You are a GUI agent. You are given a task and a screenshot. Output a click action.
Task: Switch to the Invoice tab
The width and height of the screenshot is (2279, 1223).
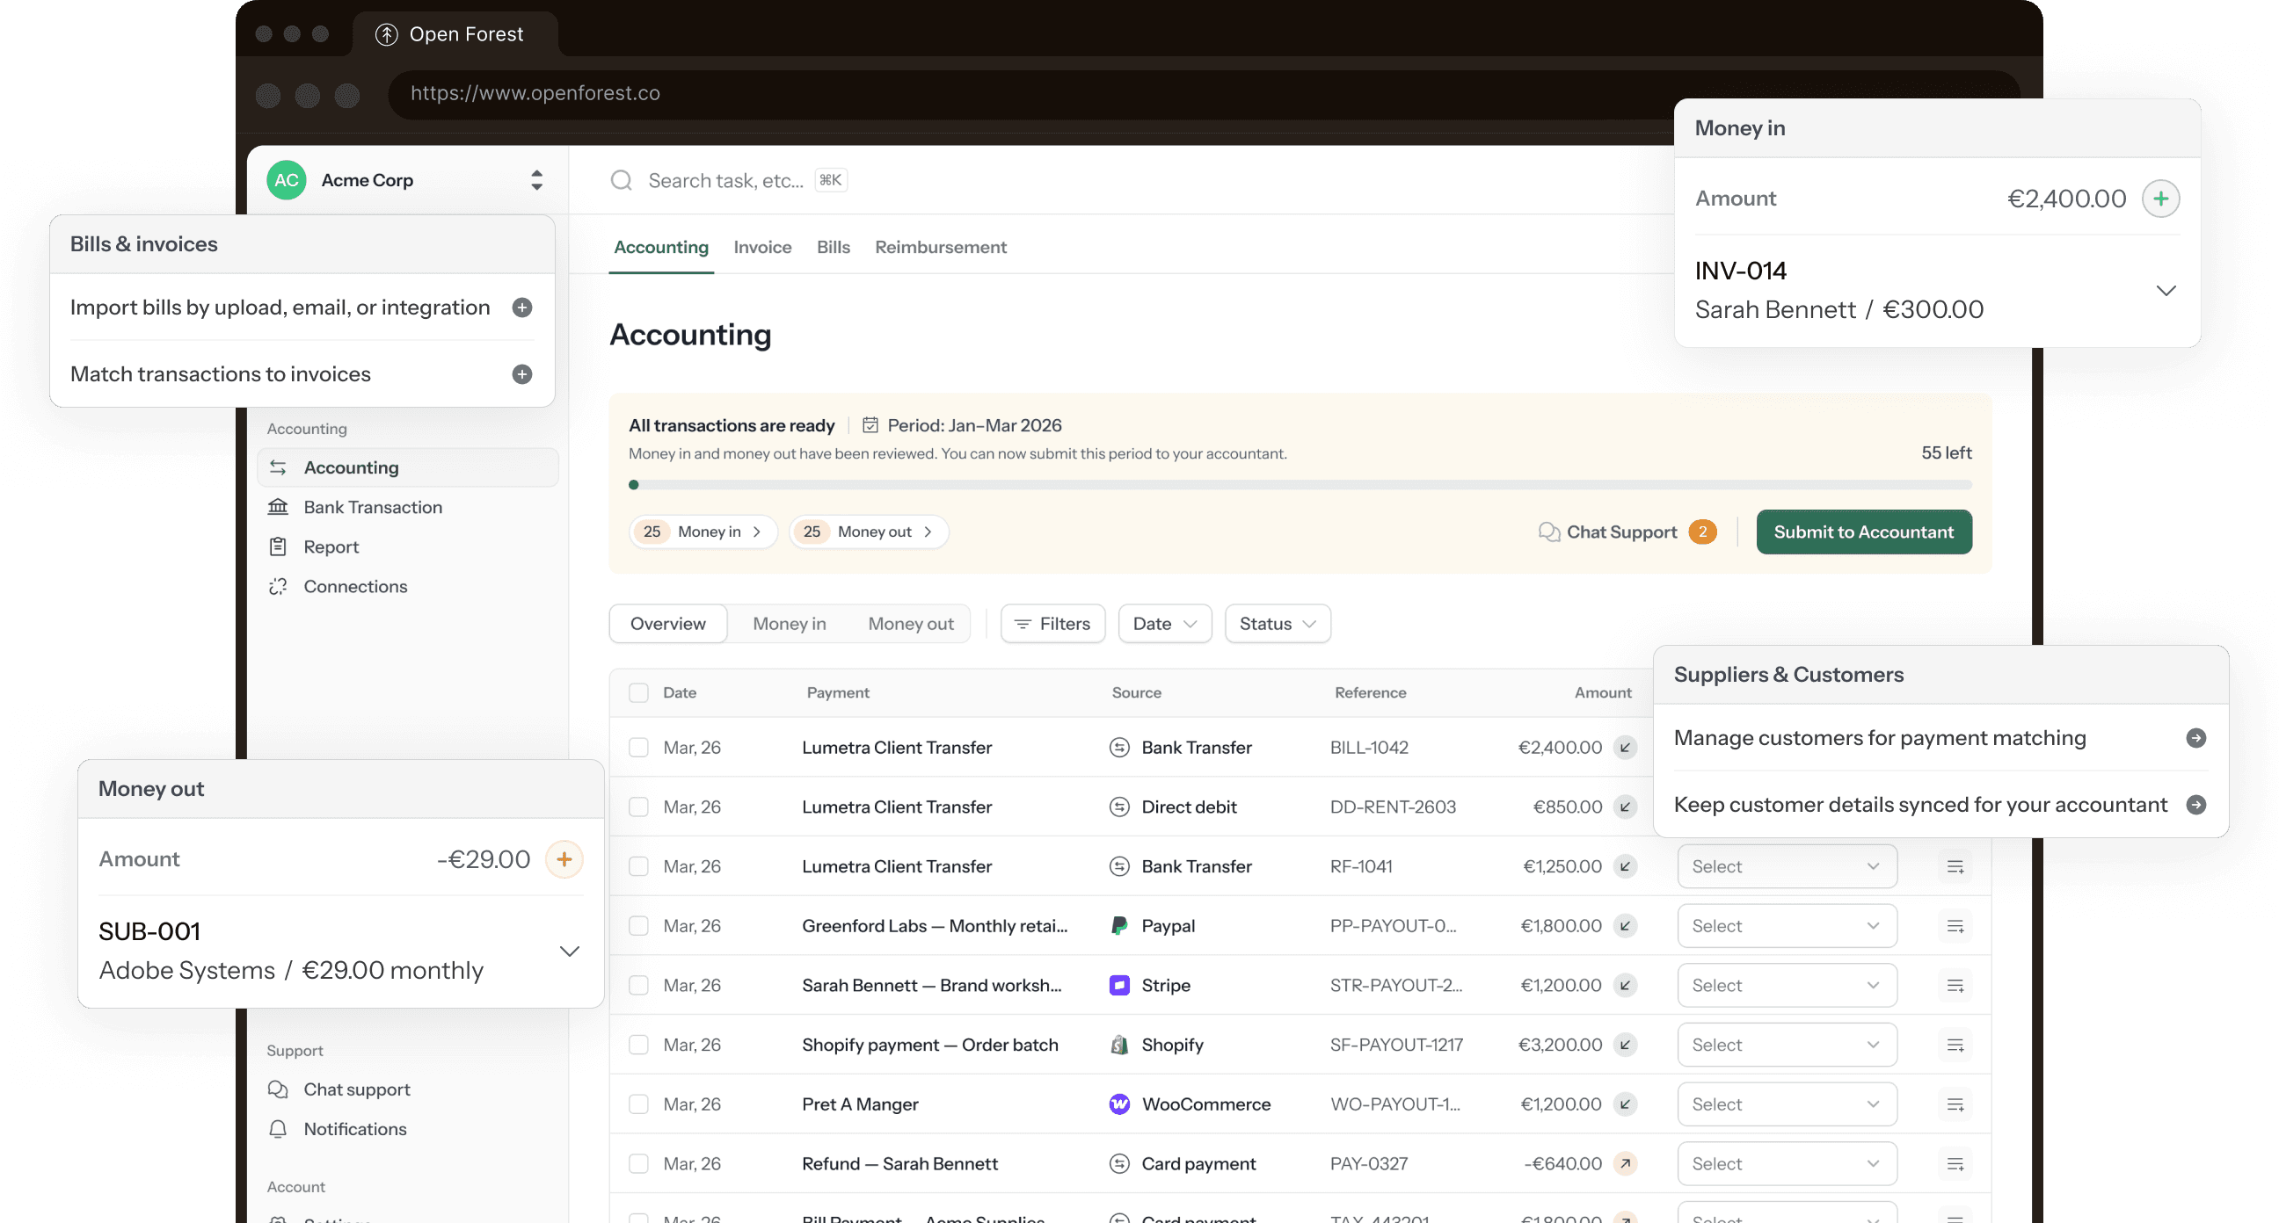click(x=761, y=248)
